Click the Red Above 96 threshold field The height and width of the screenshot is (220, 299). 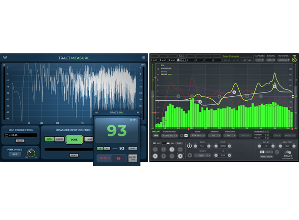(119, 158)
